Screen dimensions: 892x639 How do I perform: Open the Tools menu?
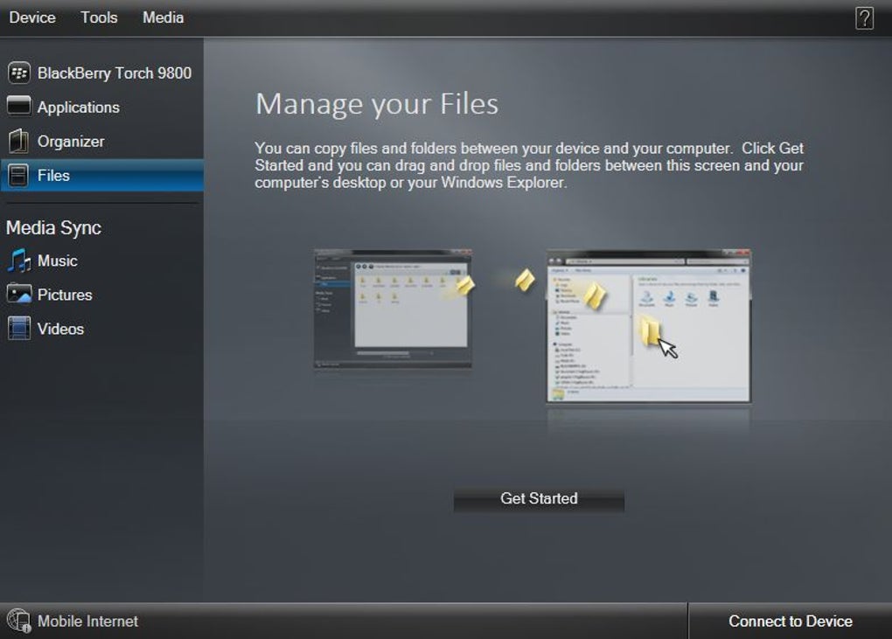99,17
